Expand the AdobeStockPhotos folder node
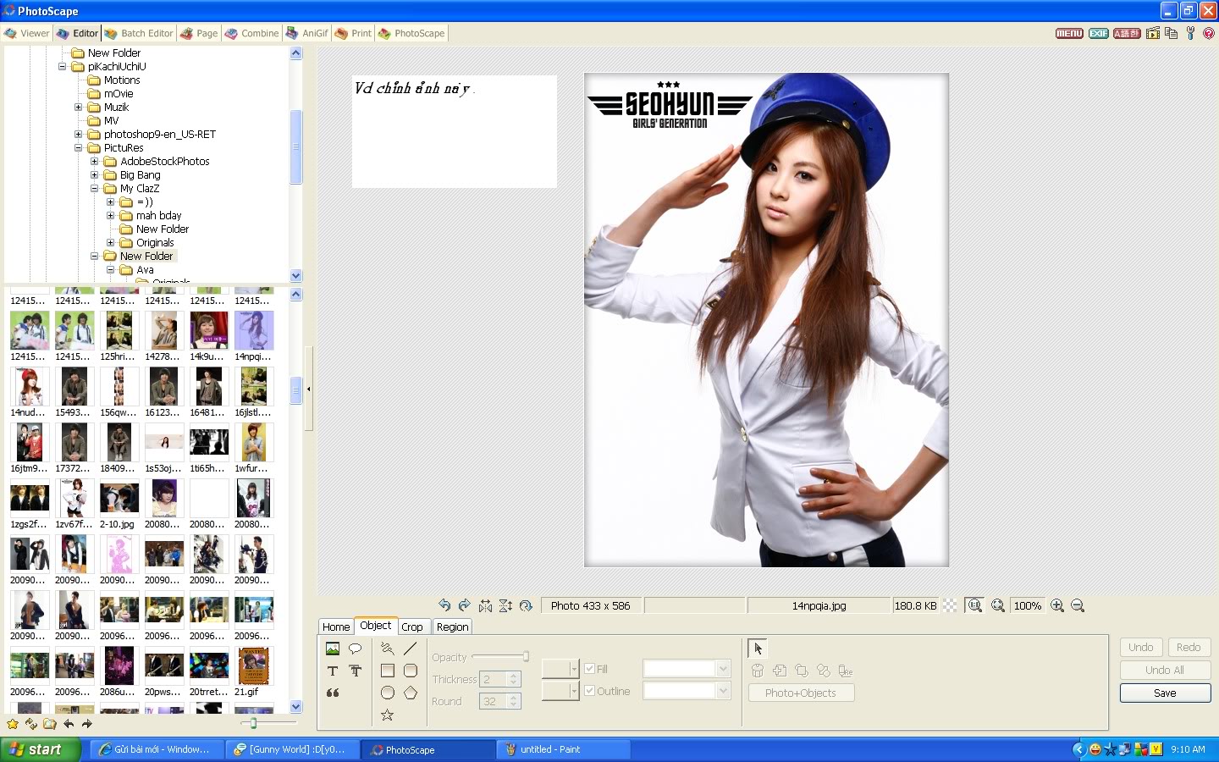 point(95,161)
